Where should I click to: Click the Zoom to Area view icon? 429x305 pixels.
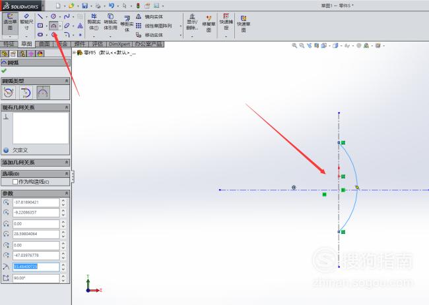coord(302,45)
